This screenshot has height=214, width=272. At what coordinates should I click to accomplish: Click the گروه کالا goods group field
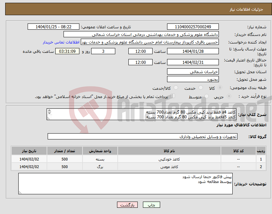[x=143, y=136]
